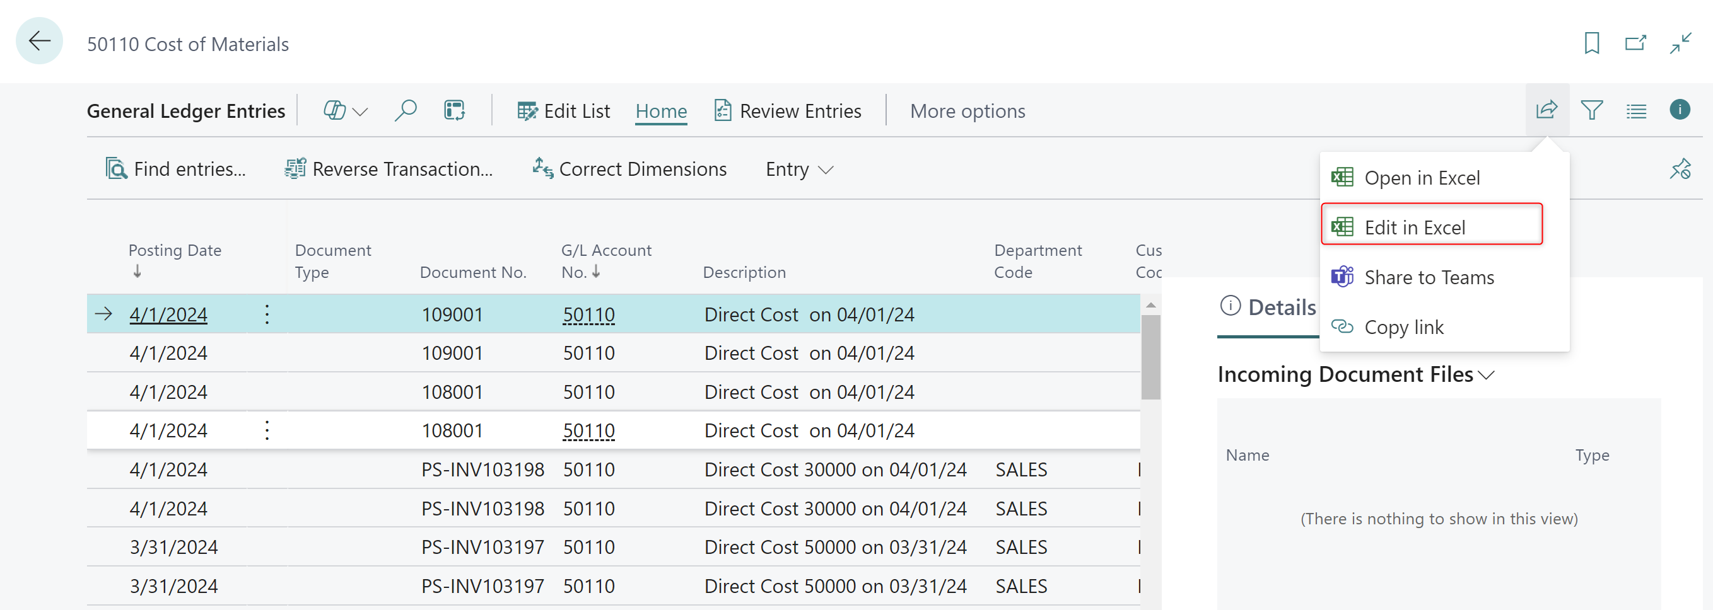
Task: Select first PS-INV103198 document number
Action: pos(482,470)
